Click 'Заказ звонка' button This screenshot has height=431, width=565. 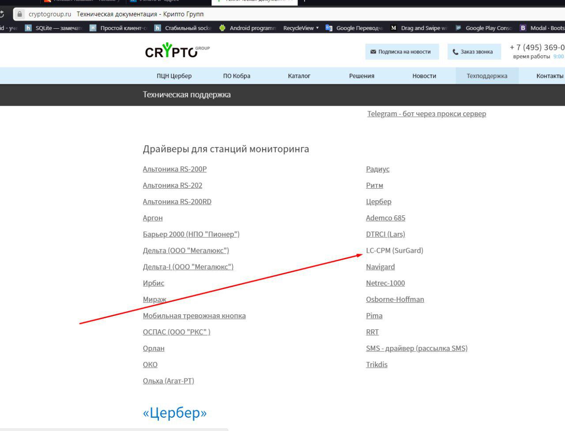point(474,52)
